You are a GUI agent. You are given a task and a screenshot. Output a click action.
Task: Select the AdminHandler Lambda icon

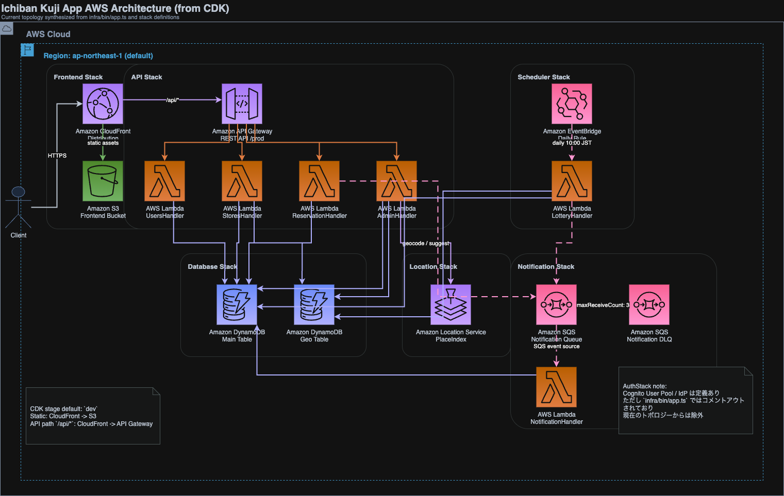[x=396, y=181]
